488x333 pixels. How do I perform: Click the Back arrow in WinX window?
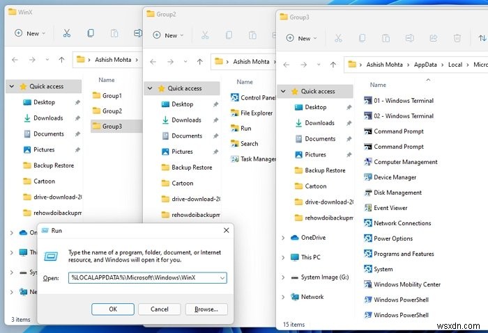(15, 60)
